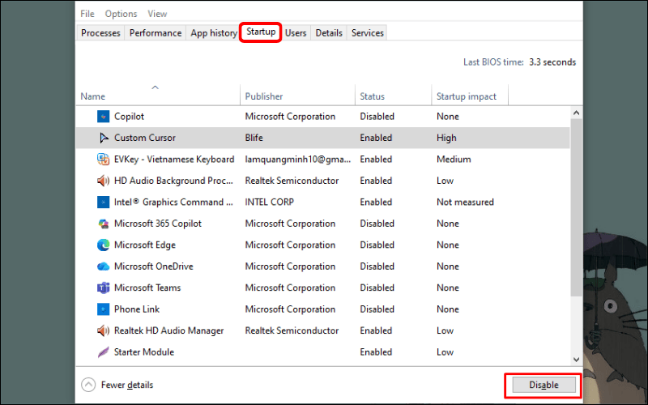This screenshot has width=648, height=405.
Task: Click the Not measured impact value
Action: click(x=465, y=202)
